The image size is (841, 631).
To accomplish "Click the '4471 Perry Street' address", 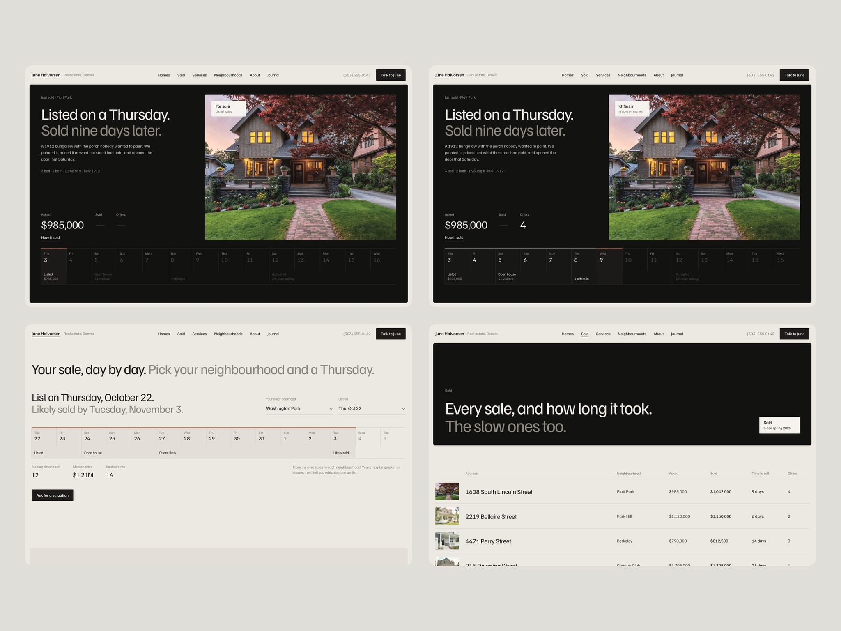I will [488, 541].
